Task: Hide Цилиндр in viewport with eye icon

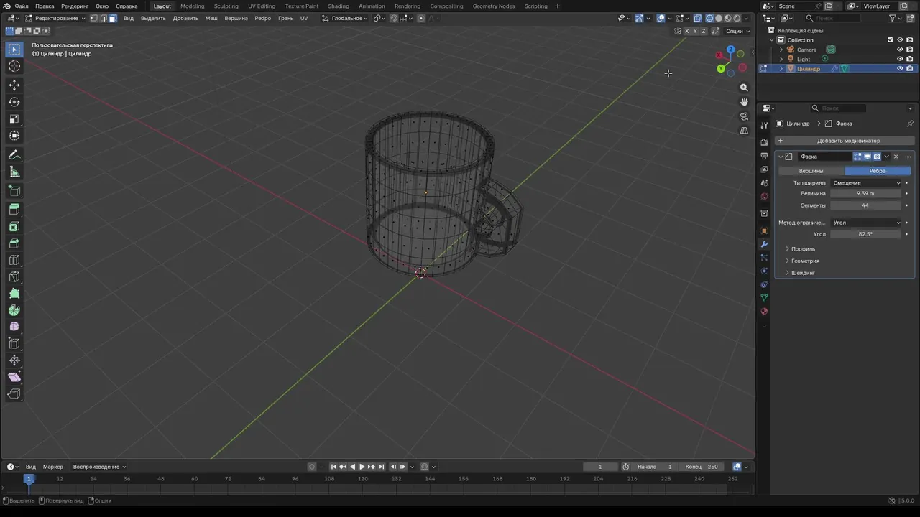Action: tap(900, 68)
